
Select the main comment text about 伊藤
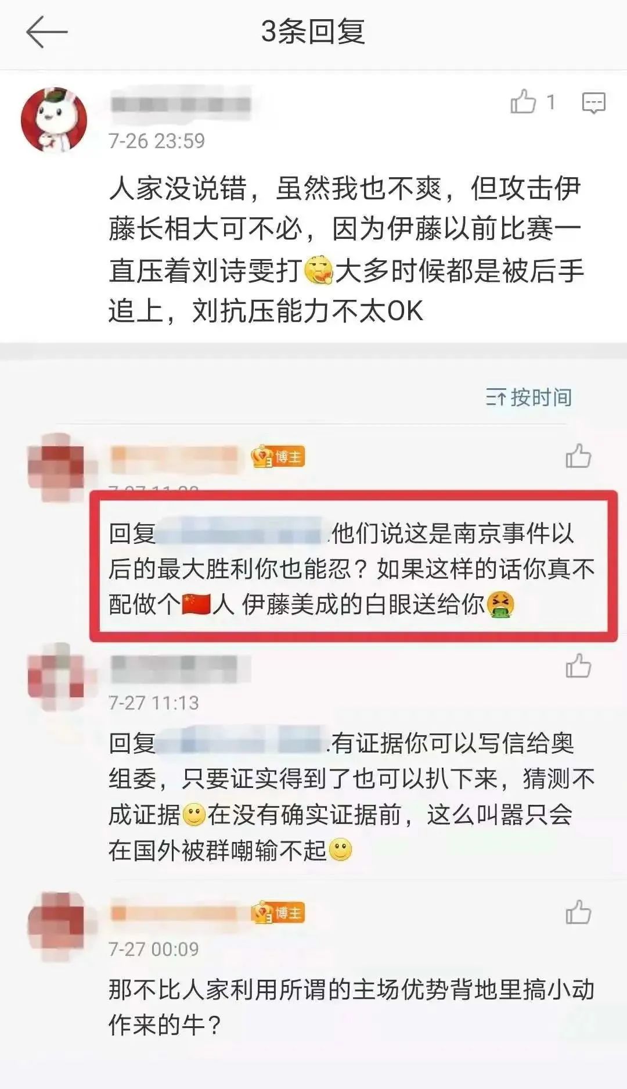click(x=346, y=249)
